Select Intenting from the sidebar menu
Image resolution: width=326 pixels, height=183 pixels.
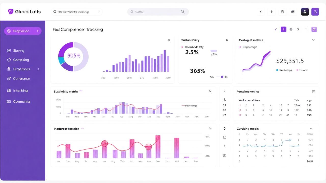click(x=20, y=90)
